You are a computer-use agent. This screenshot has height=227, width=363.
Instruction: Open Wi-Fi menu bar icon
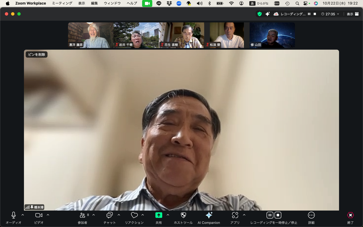[x=231, y=3]
